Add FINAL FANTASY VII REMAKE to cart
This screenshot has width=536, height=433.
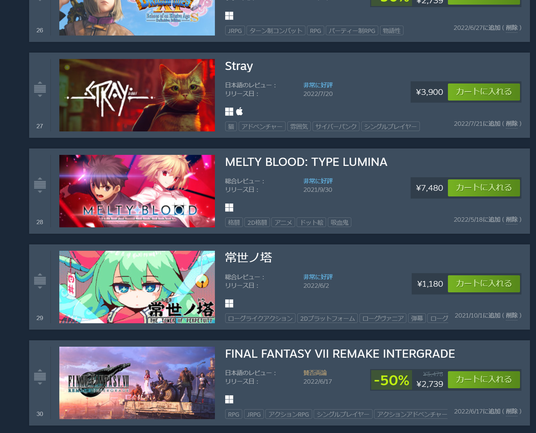point(484,380)
